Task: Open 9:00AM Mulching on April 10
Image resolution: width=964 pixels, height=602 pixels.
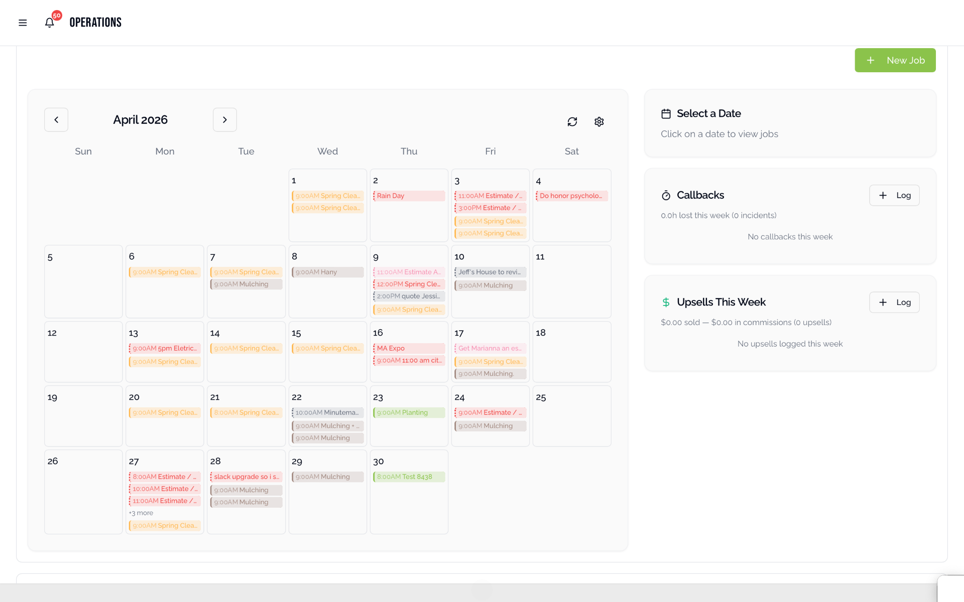Action: pos(491,285)
